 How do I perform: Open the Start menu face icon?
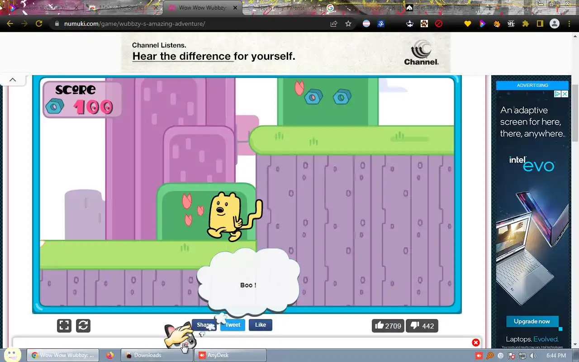tap(12, 354)
